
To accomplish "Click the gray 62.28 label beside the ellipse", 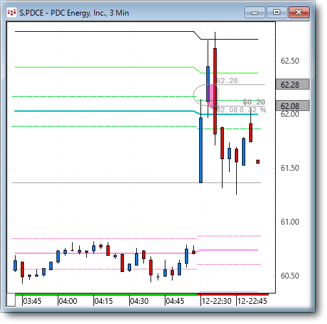I will tap(227, 81).
